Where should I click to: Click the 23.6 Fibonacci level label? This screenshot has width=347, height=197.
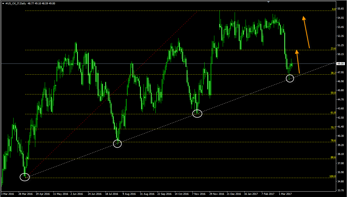tap(333, 49)
